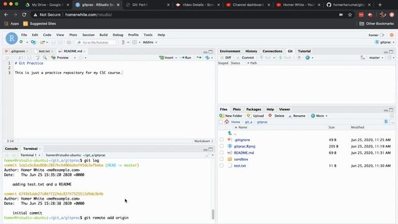The width and height of the screenshot is (398, 224).
Task: Click the Name column header in Files
Action: [243, 127]
